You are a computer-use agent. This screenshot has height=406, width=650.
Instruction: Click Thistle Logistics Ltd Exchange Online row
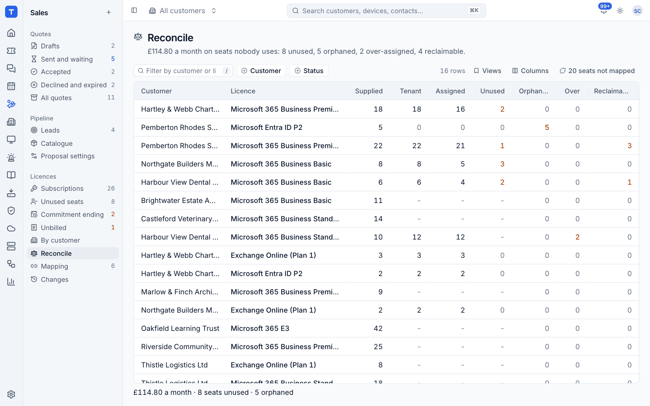(386, 365)
